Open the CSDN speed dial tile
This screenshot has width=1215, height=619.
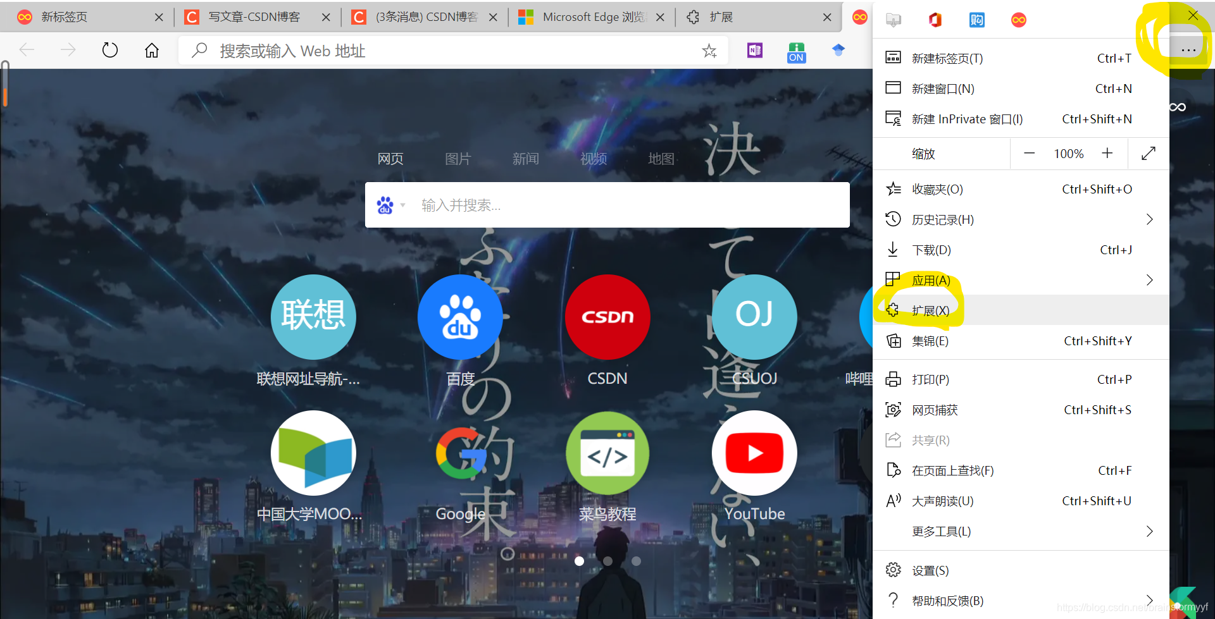pyautogui.click(x=607, y=317)
